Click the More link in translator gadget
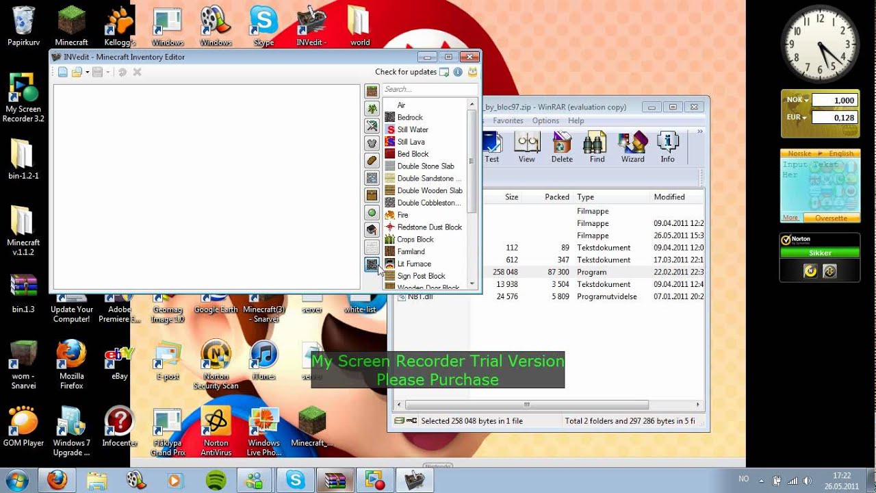Screen dimensions: 876x493 pos(790,218)
